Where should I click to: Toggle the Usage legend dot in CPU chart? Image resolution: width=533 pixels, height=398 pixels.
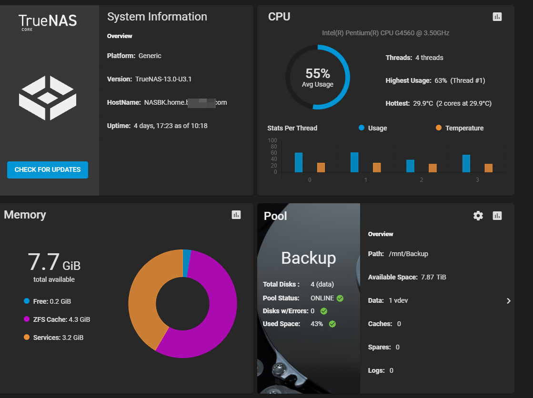[x=362, y=128]
